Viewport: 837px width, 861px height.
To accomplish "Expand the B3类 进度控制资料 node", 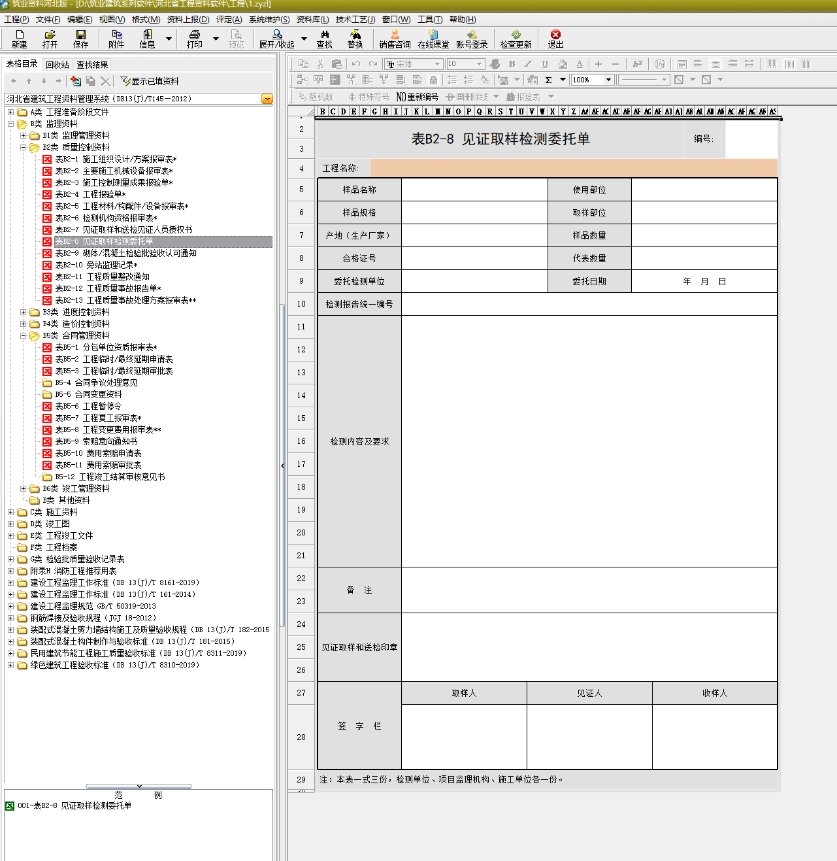I will click(x=23, y=312).
